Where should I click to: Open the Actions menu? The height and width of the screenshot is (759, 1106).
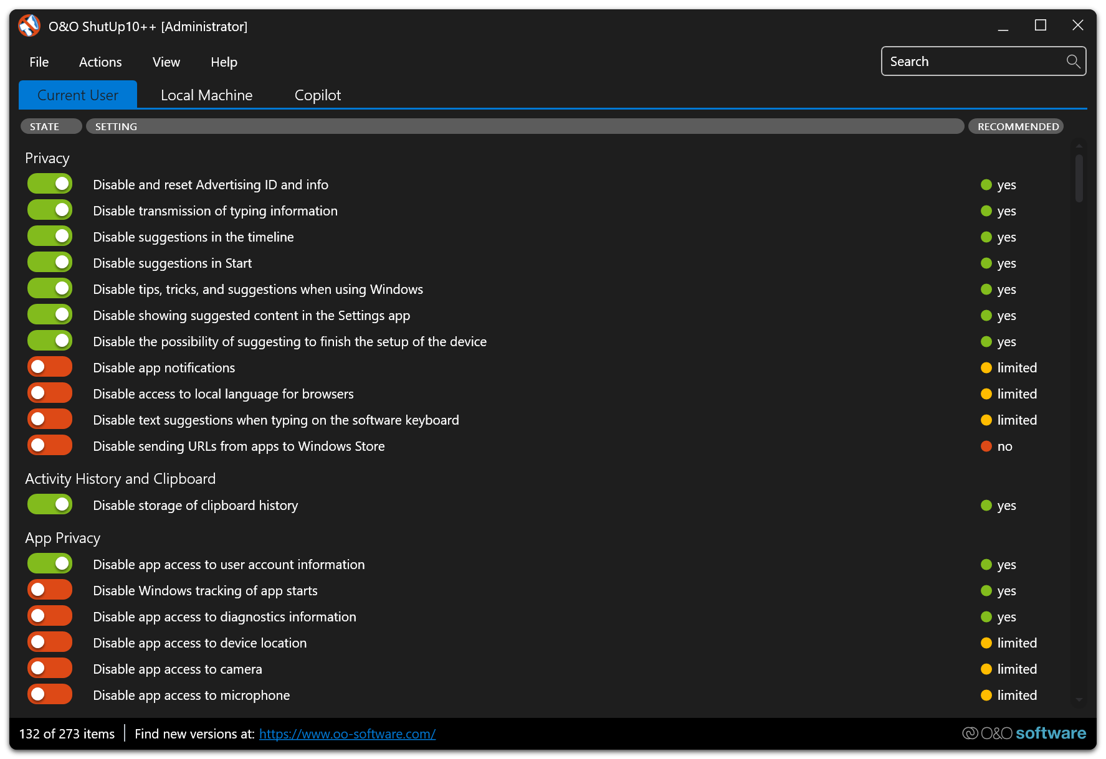(x=100, y=62)
